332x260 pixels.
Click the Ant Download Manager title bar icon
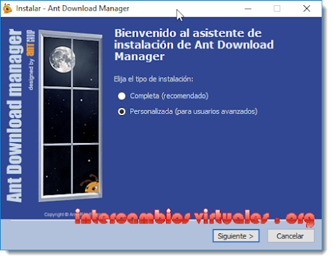(7, 9)
